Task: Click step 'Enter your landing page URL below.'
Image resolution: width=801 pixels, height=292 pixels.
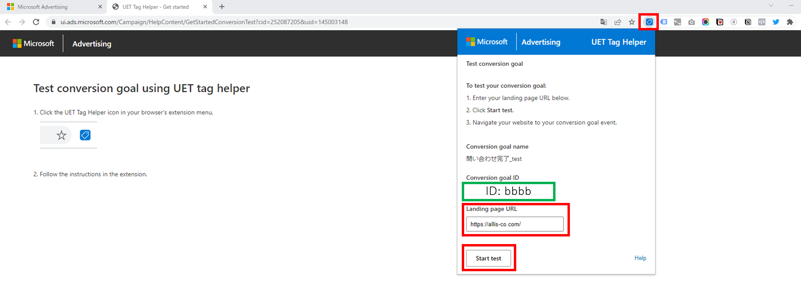Action: tap(521, 98)
